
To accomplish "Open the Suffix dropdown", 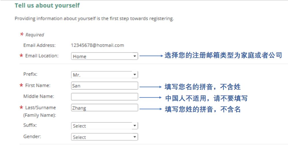I will tap(104, 126).
